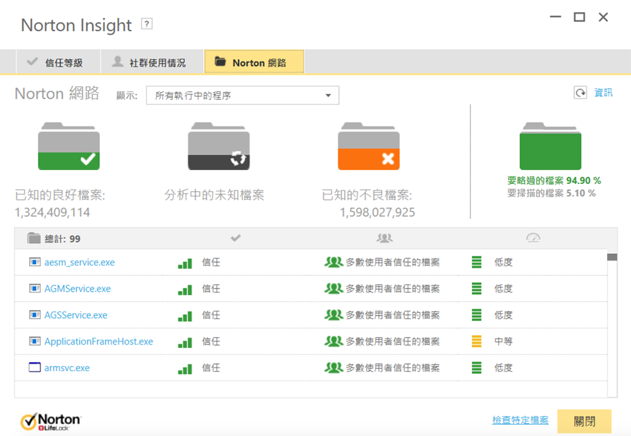
Task: Click the ApplicationFrameHost.exe program icon
Action: point(35,341)
